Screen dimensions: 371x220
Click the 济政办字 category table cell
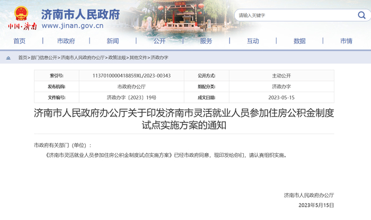[281, 86]
